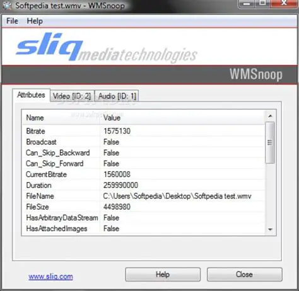Select the CurrentBitrate row
This screenshot has width=299, height=291.
pos(144,174)
